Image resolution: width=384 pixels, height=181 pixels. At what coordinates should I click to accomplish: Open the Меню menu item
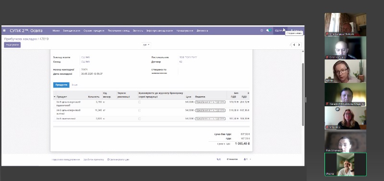[56, 31]
